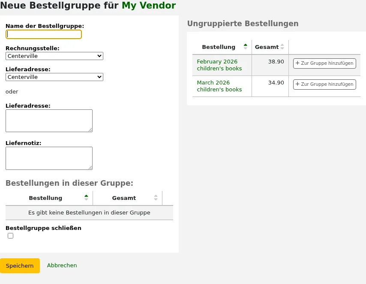The height and width of the screenshot is (284, 366).
Task: Add February 2026 order to the group
Action: (324, 63)
